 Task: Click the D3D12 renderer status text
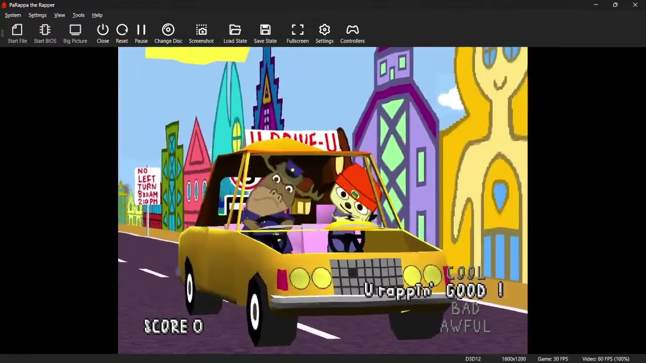[x=473, y=359]
